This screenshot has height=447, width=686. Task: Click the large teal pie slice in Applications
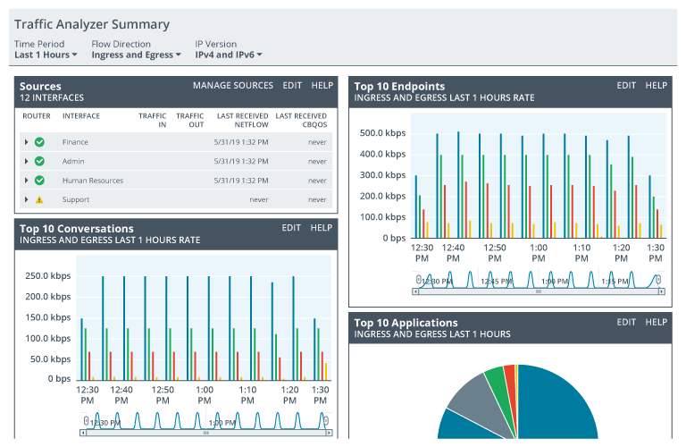[x=556, y=403]
